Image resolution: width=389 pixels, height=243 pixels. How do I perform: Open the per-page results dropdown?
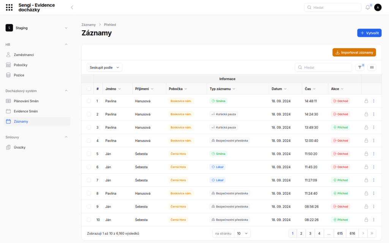(242, 234)
